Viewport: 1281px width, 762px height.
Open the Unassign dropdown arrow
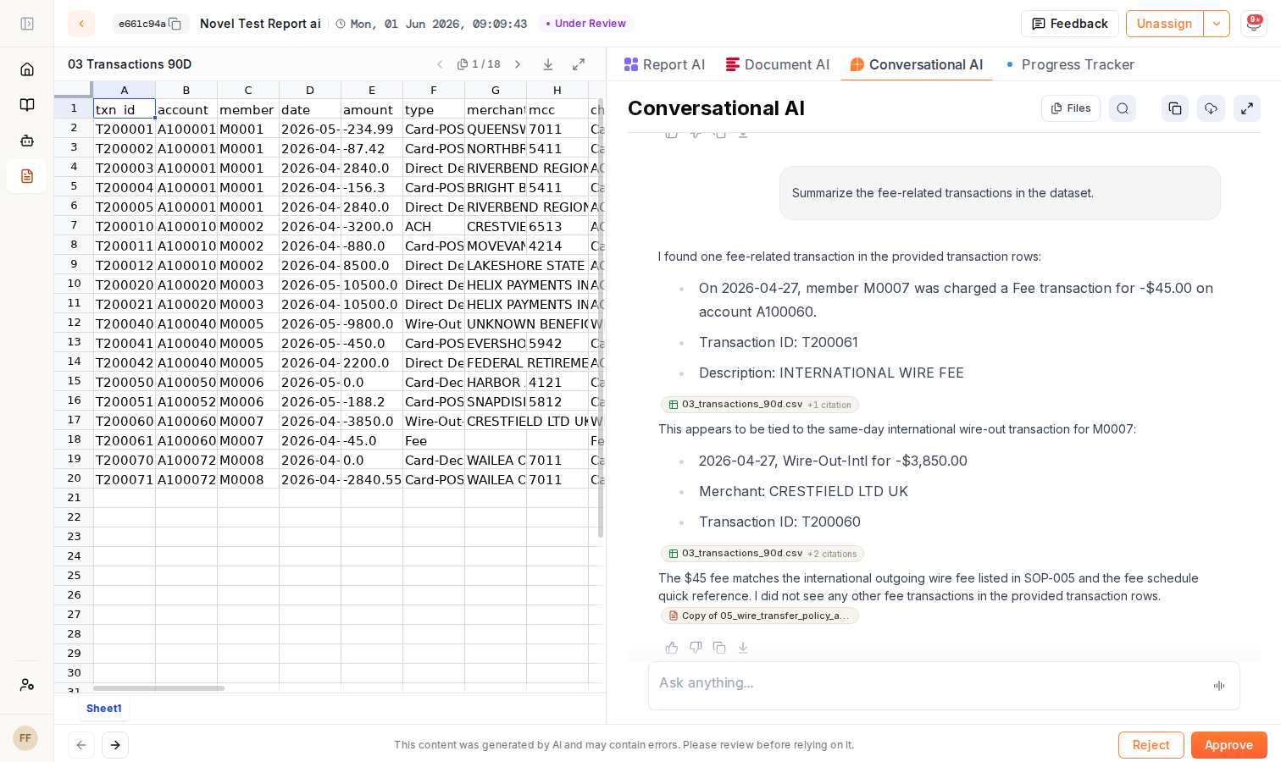(1217, 24)
